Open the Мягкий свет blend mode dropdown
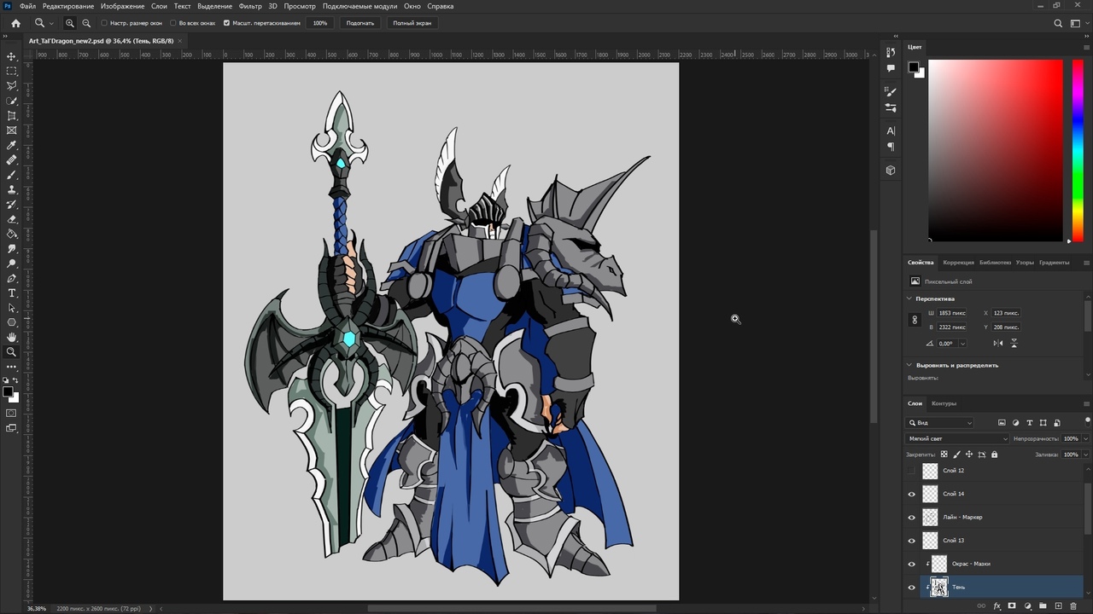This screenshot has height=614, width=1093. click(x=957, y=438)
